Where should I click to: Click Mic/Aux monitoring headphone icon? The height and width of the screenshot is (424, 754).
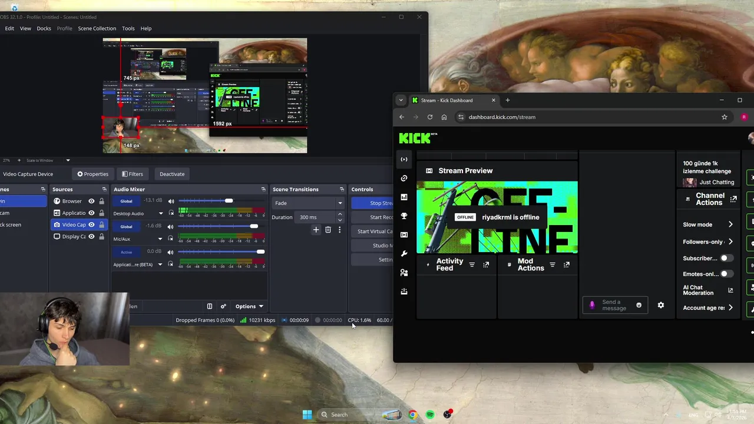click(x=171, y=238)
